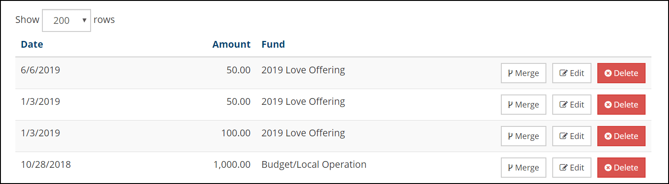Click the merge fork icon in first row
The width and height of the screenshot is (669, 184).
click(x=510, y=73)
